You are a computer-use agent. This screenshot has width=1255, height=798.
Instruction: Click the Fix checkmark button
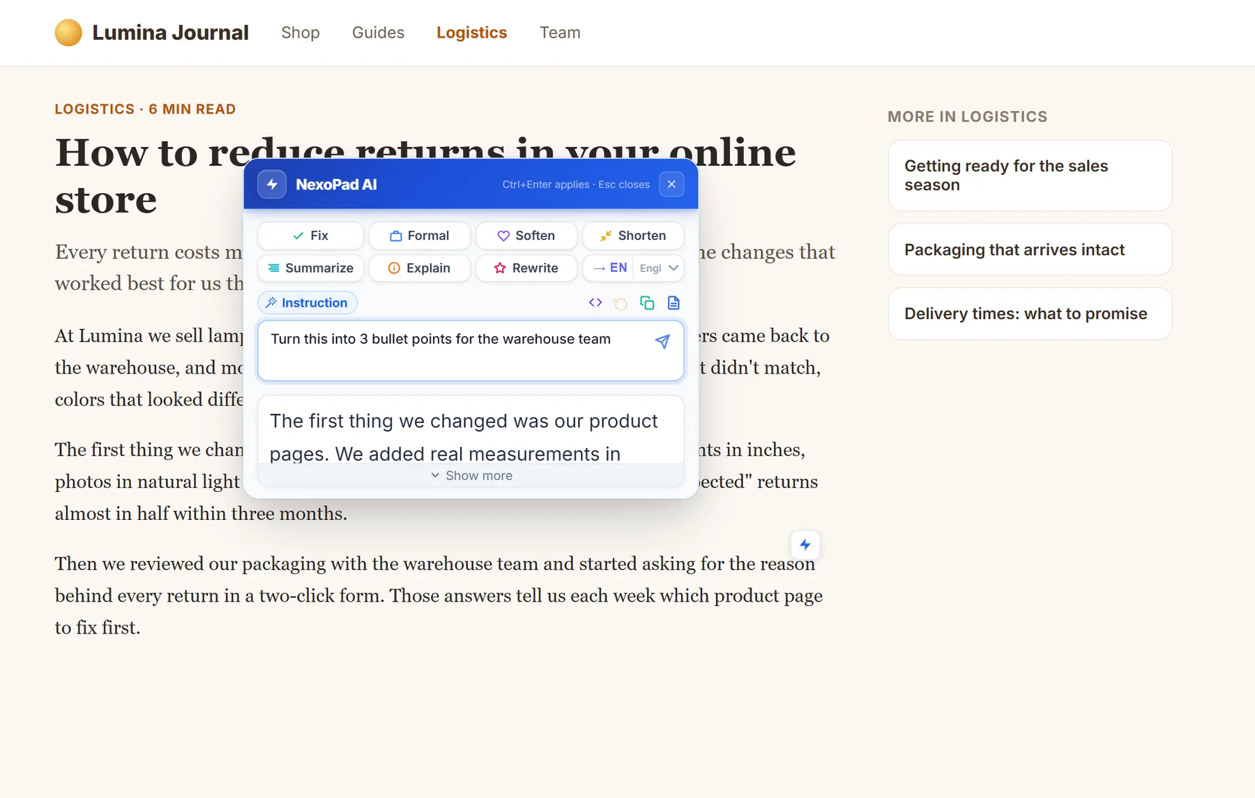coord(311,236)
